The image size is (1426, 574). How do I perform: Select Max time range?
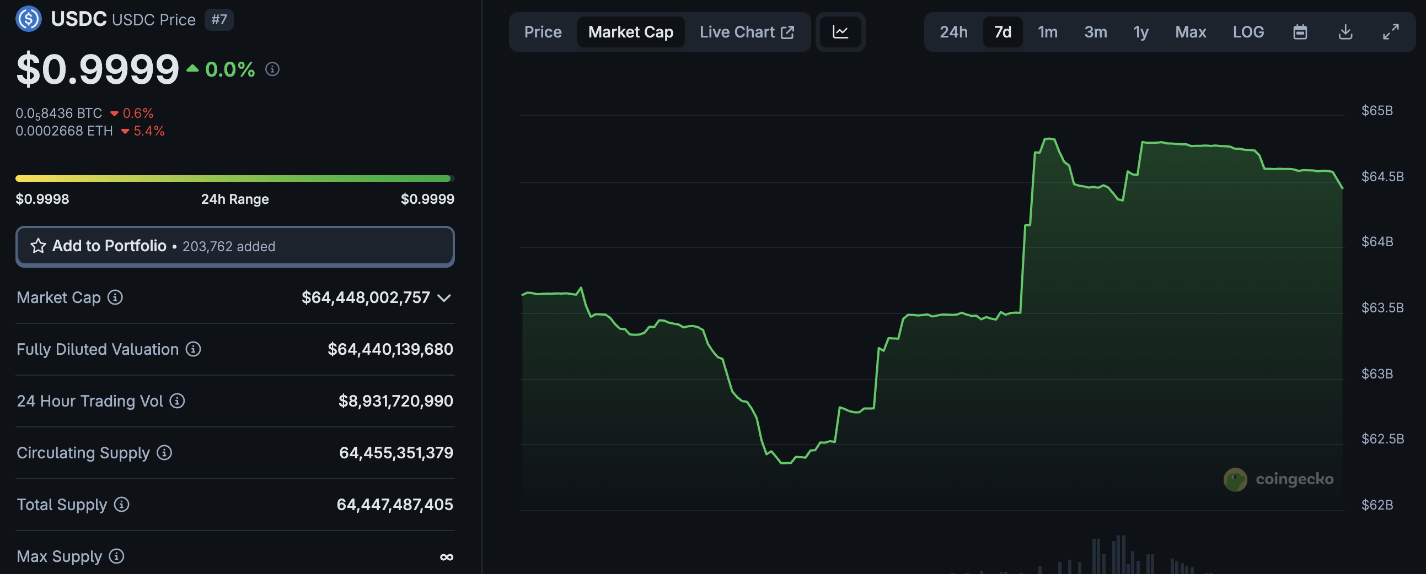point(1190,32)
